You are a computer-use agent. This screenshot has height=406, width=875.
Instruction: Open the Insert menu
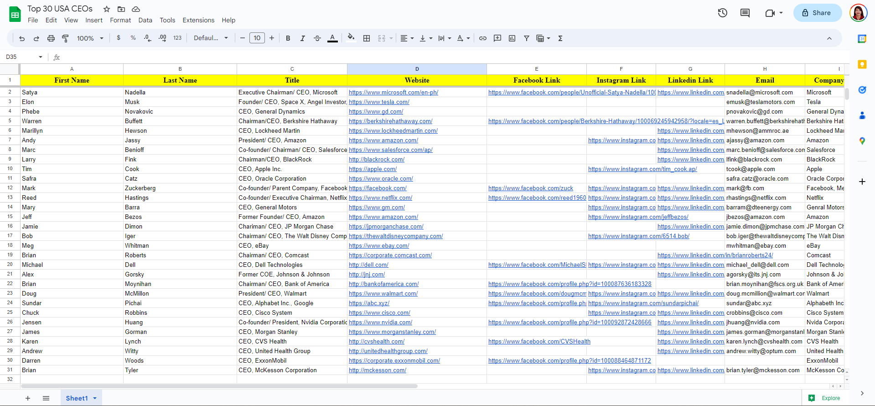[94, 20]
